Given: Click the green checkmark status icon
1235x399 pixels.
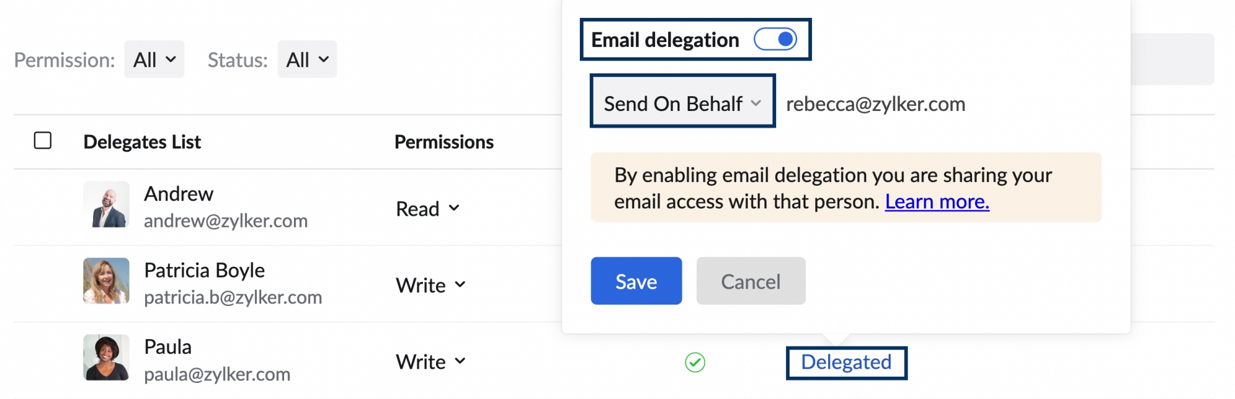Looking at the screenshot, I should tap(695, 363).
